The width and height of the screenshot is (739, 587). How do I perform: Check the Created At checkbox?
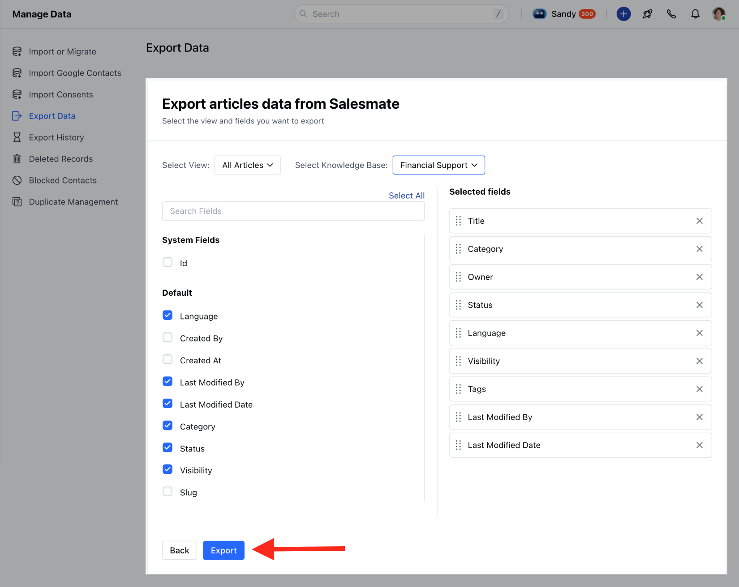tap(168, 359)
